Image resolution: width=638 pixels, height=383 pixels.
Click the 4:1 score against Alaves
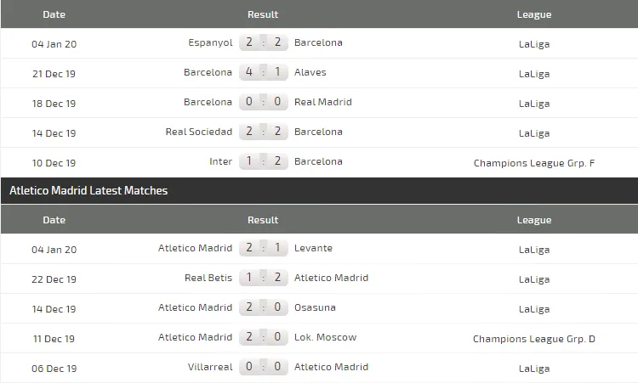(264, 73)
